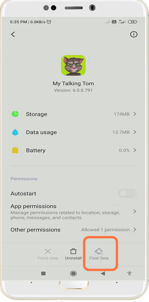Tap the My Talking Tom app icon
The height and width of the screenshot is (302, 149).
73,65
